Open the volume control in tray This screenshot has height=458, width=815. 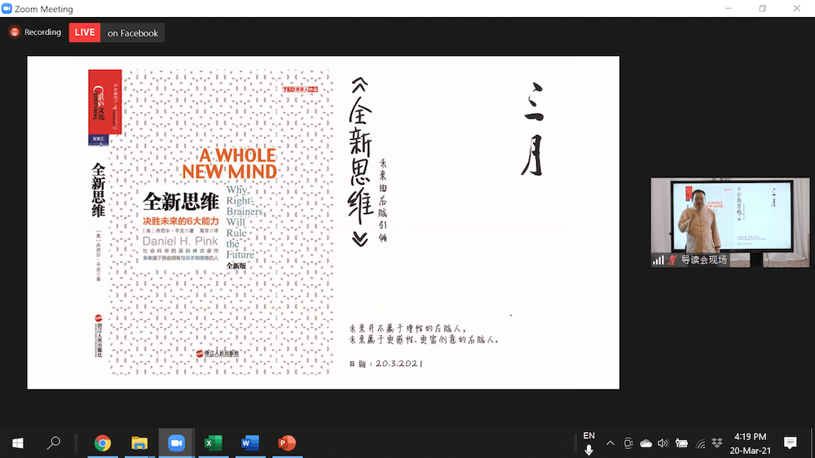point(663,443)
